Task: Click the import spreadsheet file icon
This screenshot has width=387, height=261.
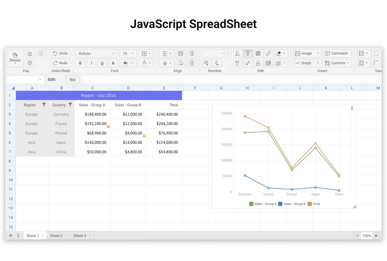Action: [x=30, y=54]
